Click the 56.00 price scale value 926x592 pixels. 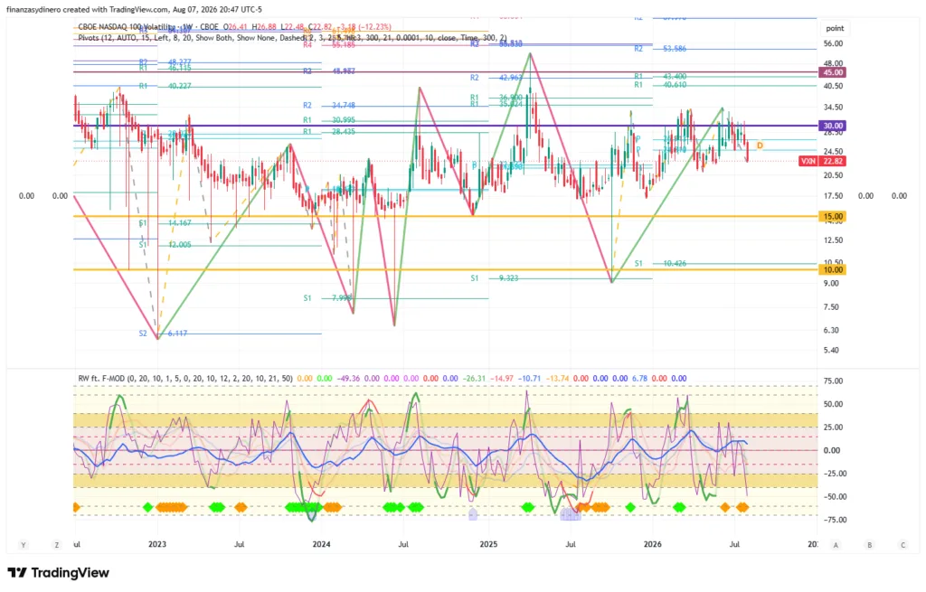[x=833, y=43]
